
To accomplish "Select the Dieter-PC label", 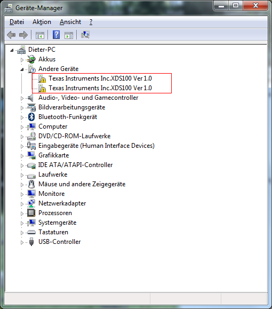I will 42,50.
